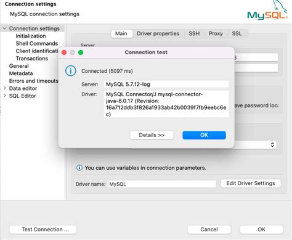This screenshot has width=292, height=240.
Task: Select Initialization in the settings tree
Action: click(x=31, y=36)
